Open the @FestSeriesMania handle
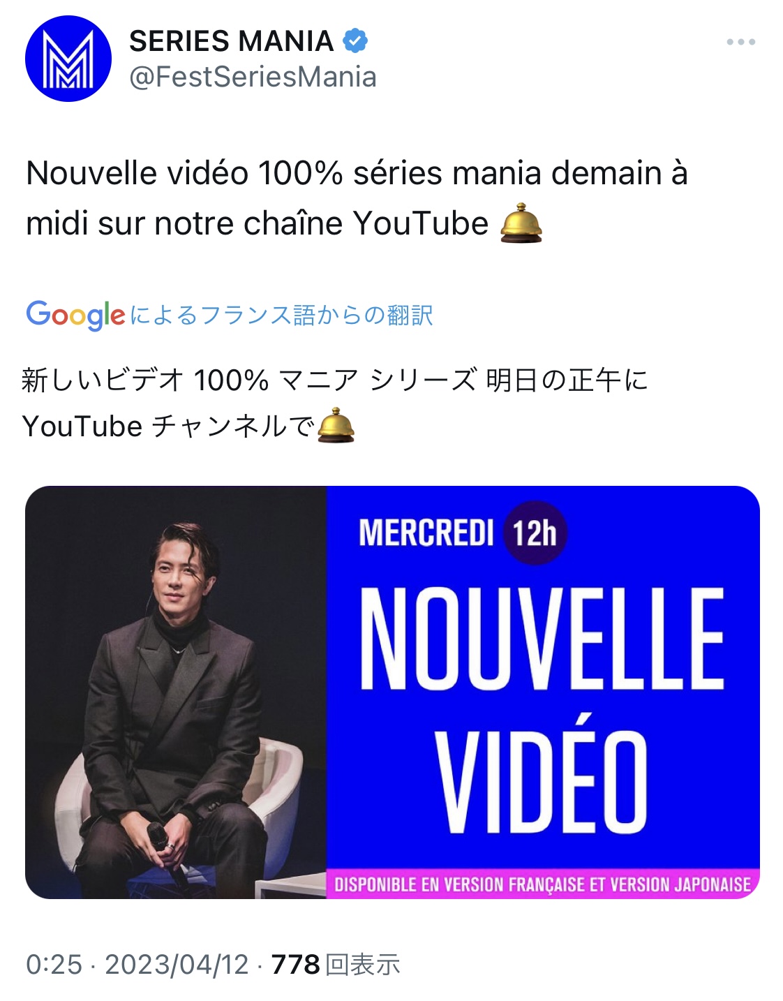The image size is (783, 1001). tap(253, 77)
